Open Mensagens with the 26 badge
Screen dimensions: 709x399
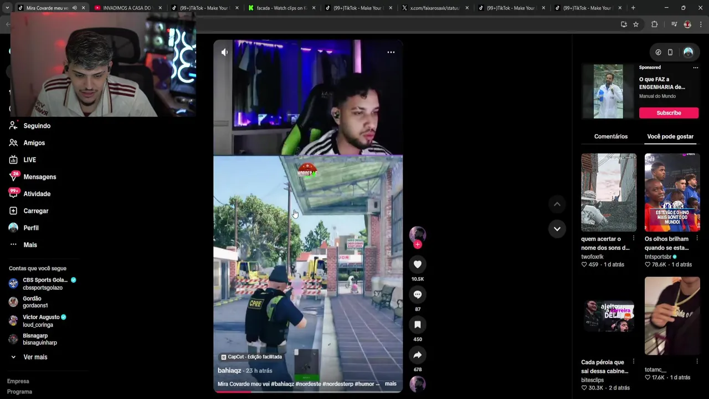(39, 177)
